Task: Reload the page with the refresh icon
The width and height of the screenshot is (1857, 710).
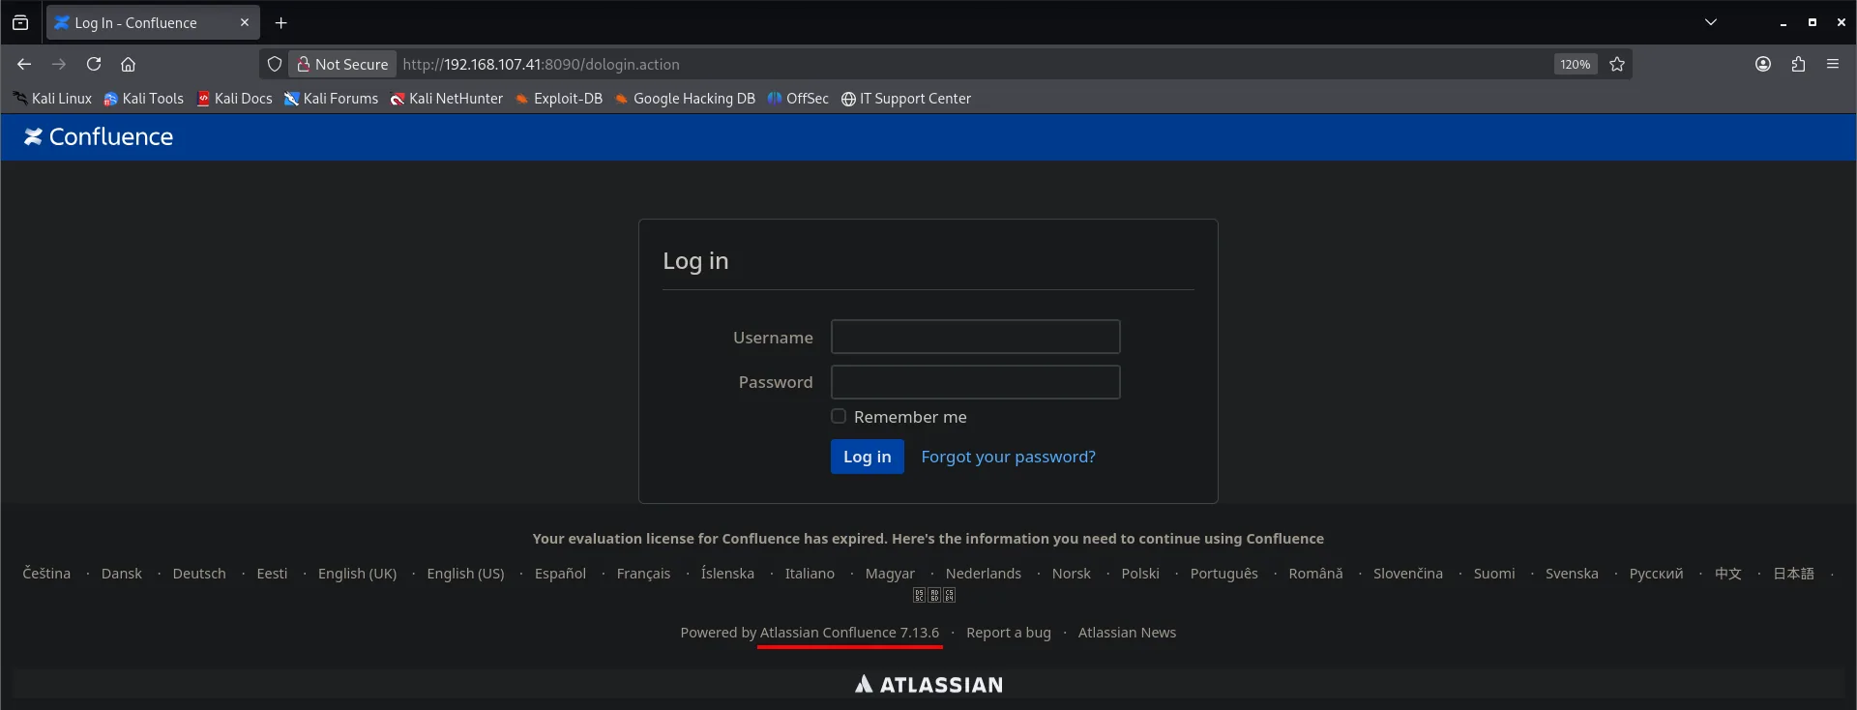Action: coord(94,64)
